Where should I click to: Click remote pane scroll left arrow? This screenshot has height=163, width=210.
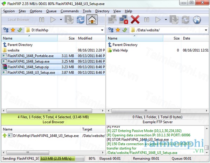(109, 111)
